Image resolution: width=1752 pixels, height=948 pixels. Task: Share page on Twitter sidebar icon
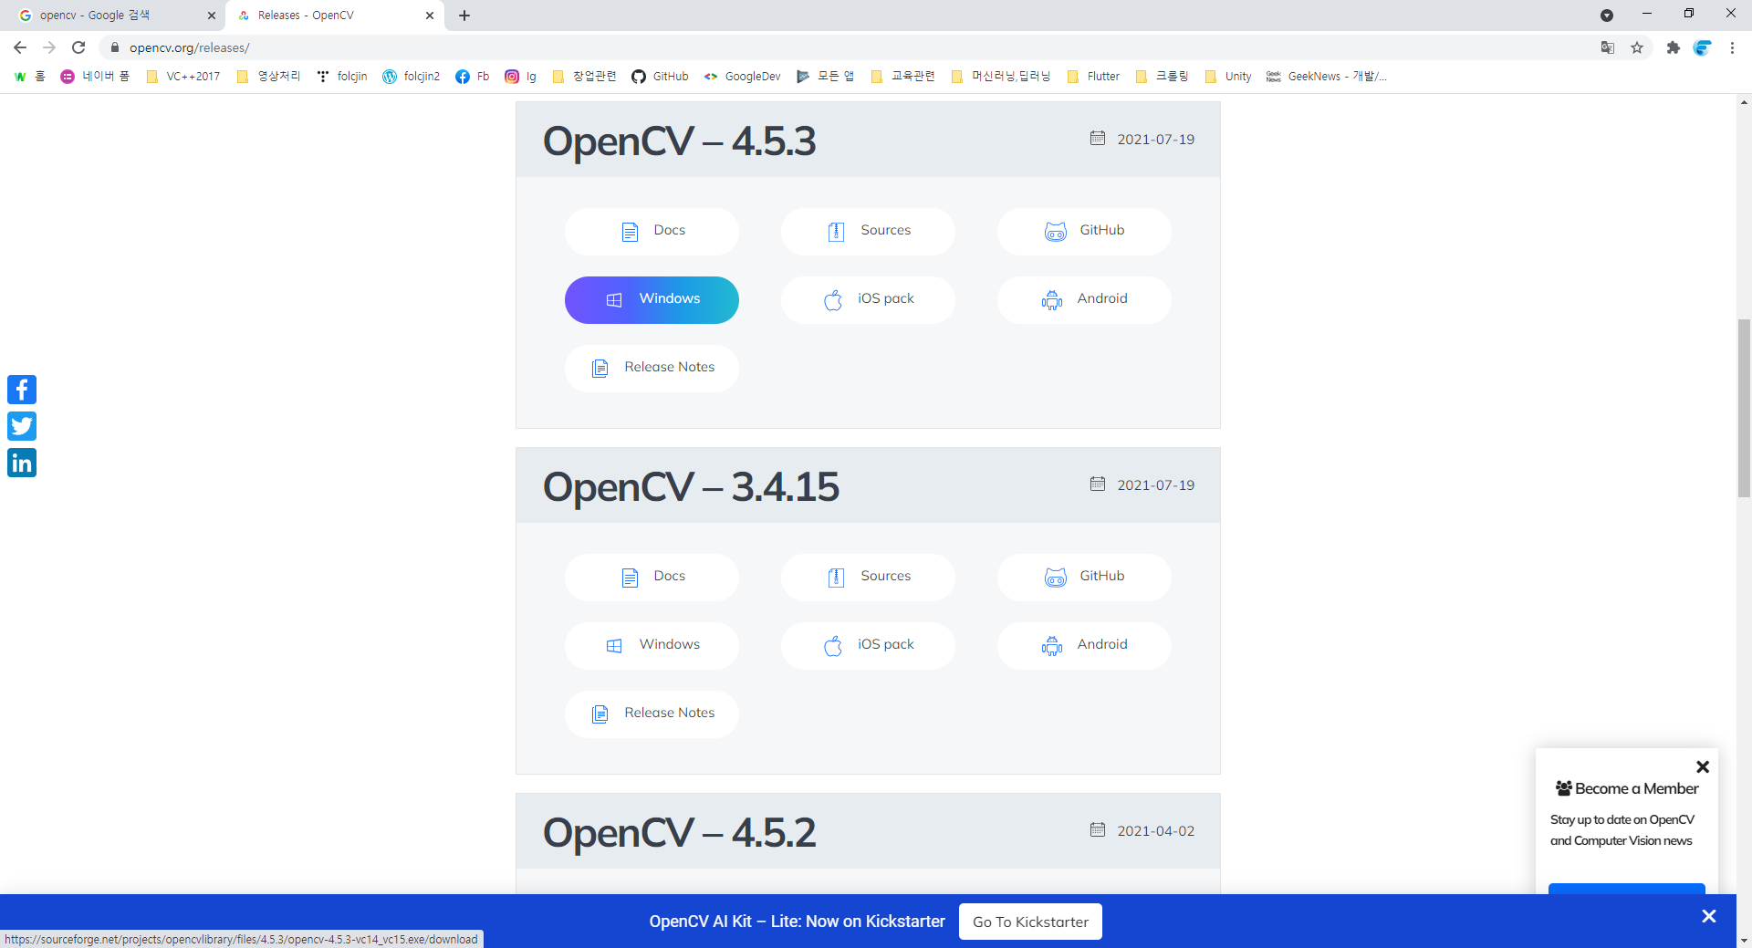point(22,426)
